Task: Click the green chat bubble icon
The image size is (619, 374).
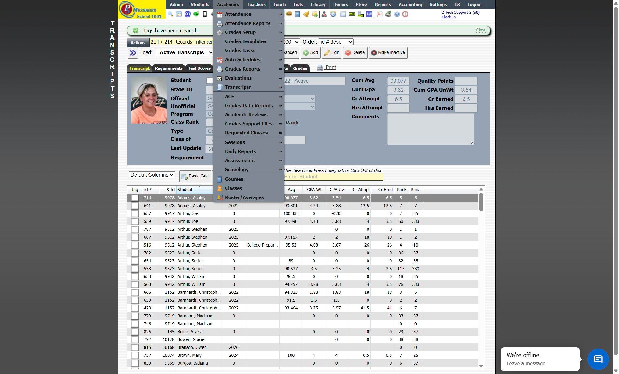Action: (196, 14)
